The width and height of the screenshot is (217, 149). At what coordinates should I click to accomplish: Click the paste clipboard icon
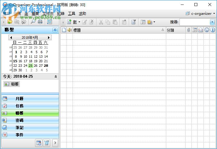pyautogui.click(x=115, y=22)
